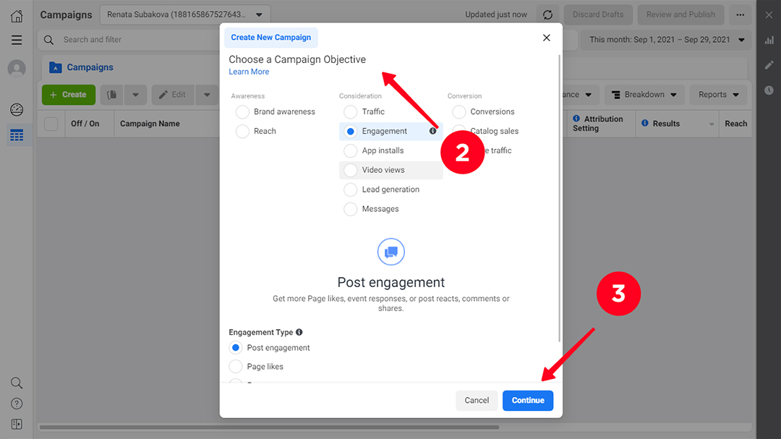Open the three-dot more options menu
The image size is (781, 439).
[741, 15]
